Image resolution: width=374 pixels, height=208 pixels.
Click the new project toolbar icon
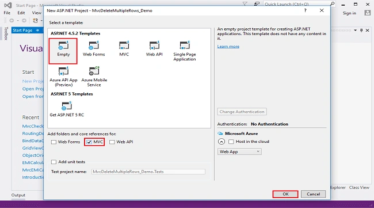pos(35,21)
